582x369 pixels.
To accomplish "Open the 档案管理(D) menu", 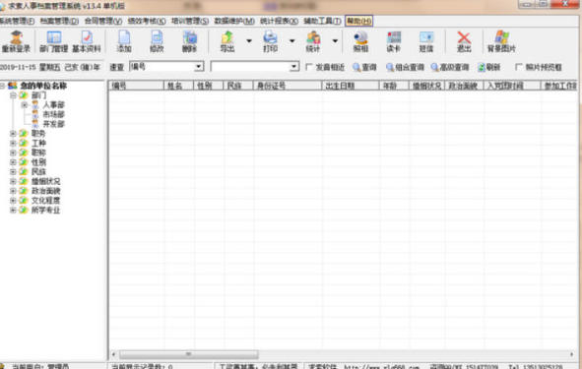I will click(x=59, y=21).
